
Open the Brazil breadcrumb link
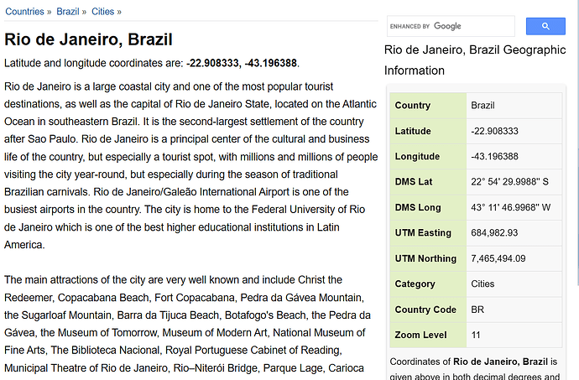68,12
